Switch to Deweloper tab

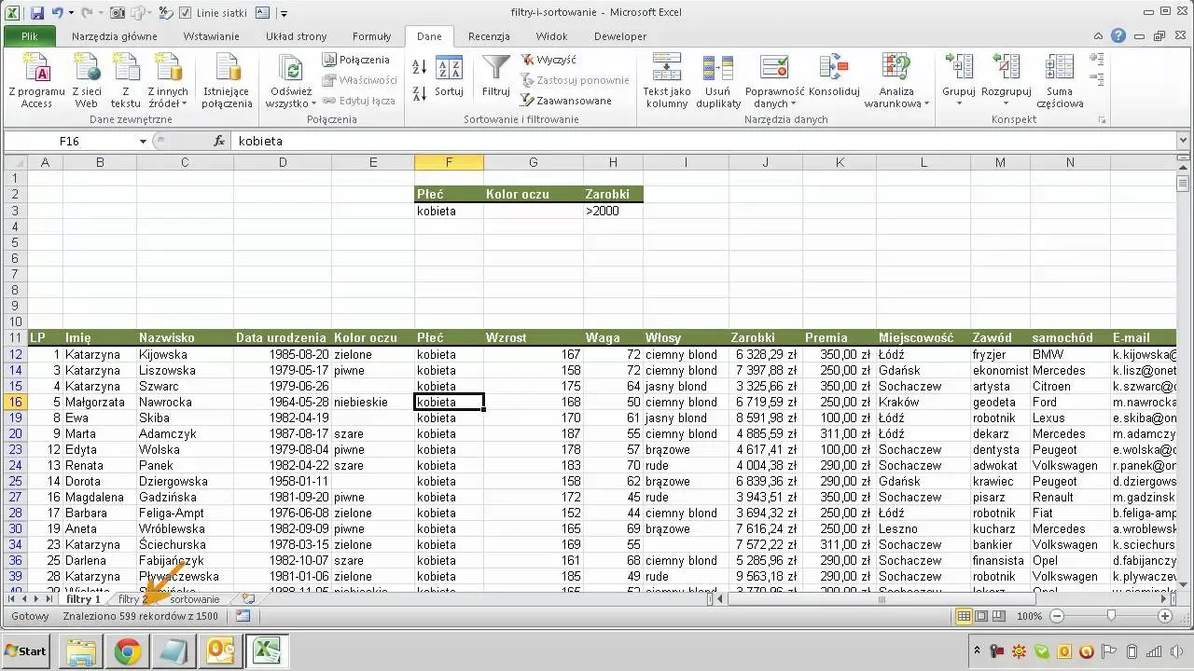click(620, 36)
